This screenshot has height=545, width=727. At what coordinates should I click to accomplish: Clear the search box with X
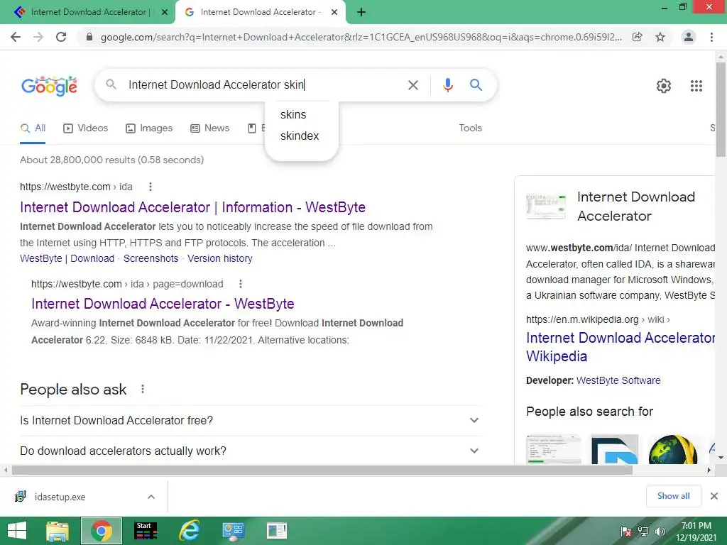pos(412,85)
